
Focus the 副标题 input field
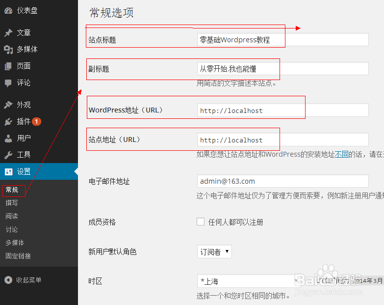(283, 69)
